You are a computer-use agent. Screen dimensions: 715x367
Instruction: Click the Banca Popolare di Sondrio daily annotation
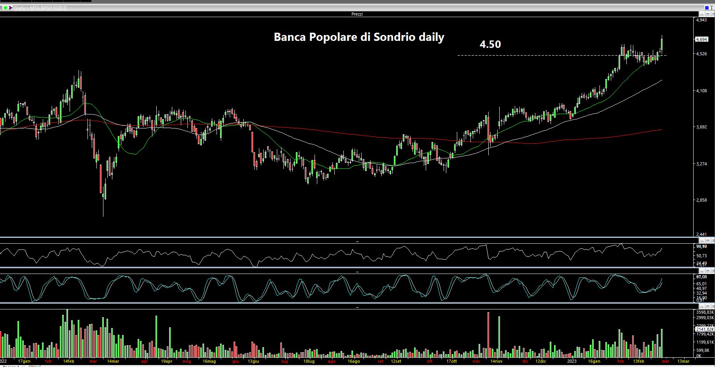359,37
